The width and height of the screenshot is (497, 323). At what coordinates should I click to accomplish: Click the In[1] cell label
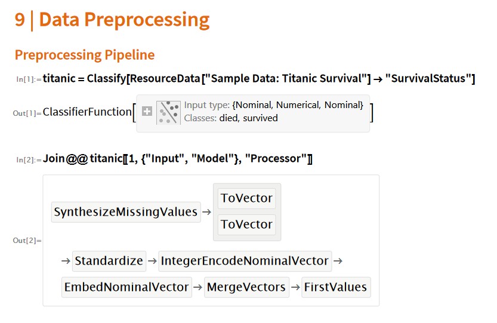[29, 79]
